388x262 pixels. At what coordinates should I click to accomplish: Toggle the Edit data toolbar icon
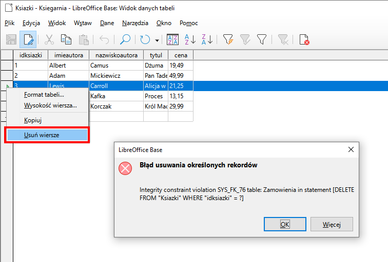coord(28,39)
